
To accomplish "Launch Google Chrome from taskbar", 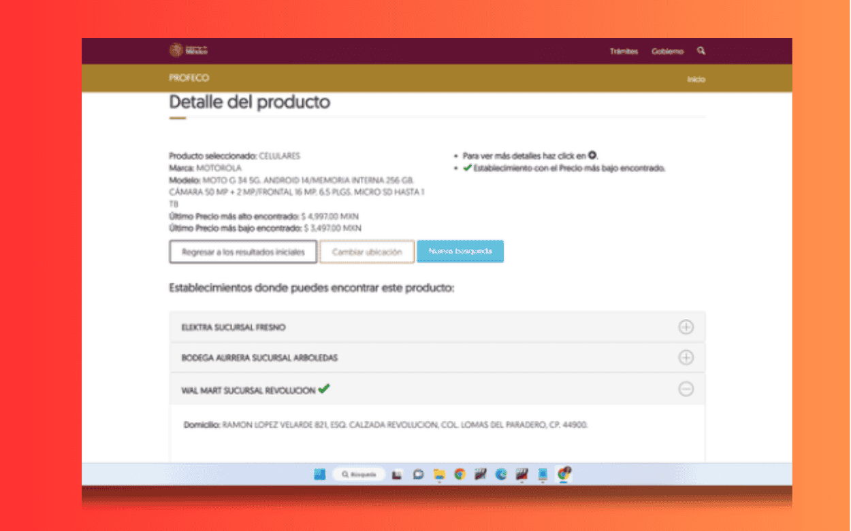I will coord(460,475).
